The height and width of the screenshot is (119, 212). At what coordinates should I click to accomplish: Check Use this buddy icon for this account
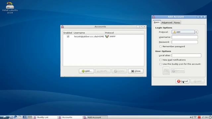[160, 64]
